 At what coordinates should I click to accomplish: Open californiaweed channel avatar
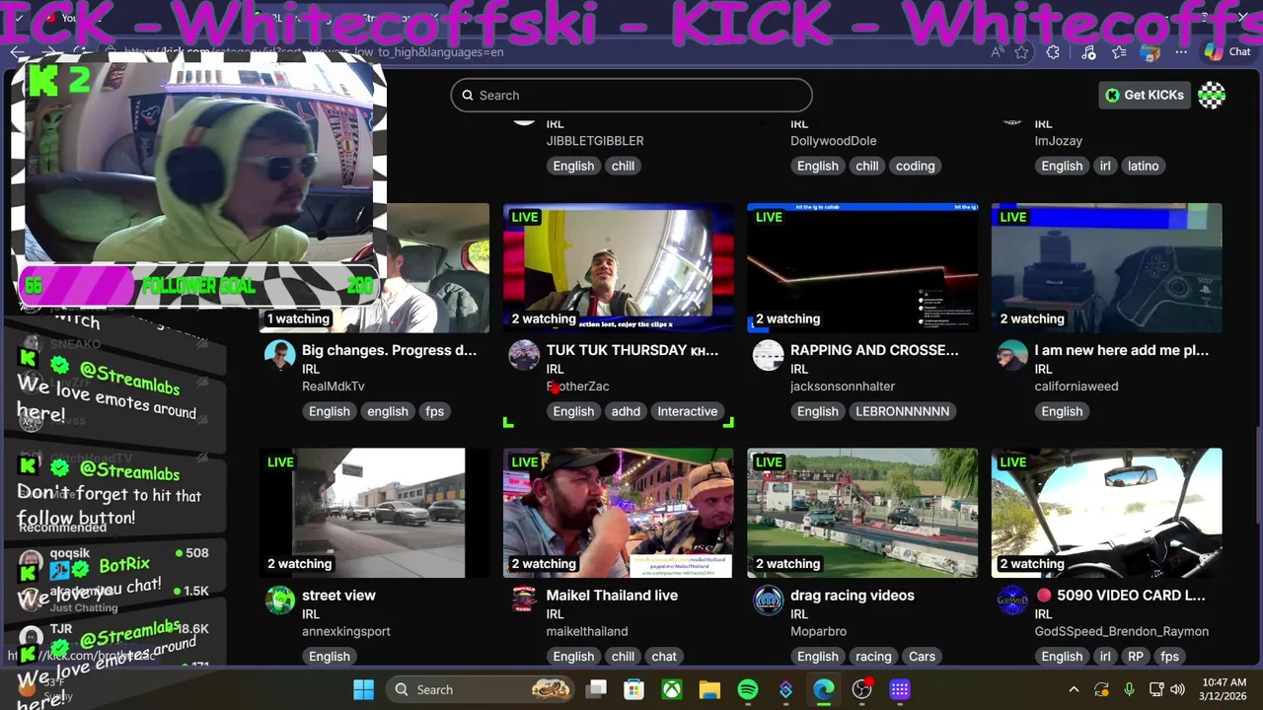click(x=1012, y=355)
